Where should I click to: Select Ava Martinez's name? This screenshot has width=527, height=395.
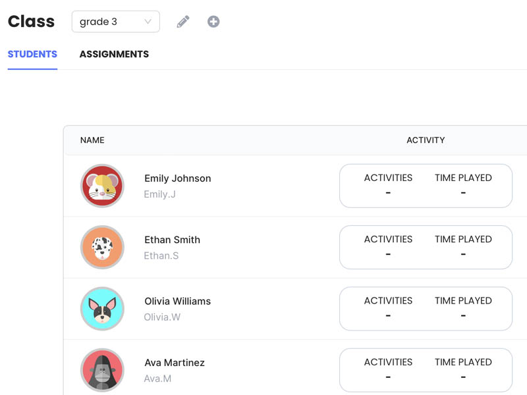tap(175, 363)
